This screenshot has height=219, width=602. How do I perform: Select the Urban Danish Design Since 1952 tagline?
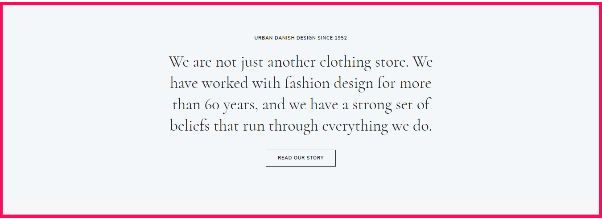tap(301, 38)
